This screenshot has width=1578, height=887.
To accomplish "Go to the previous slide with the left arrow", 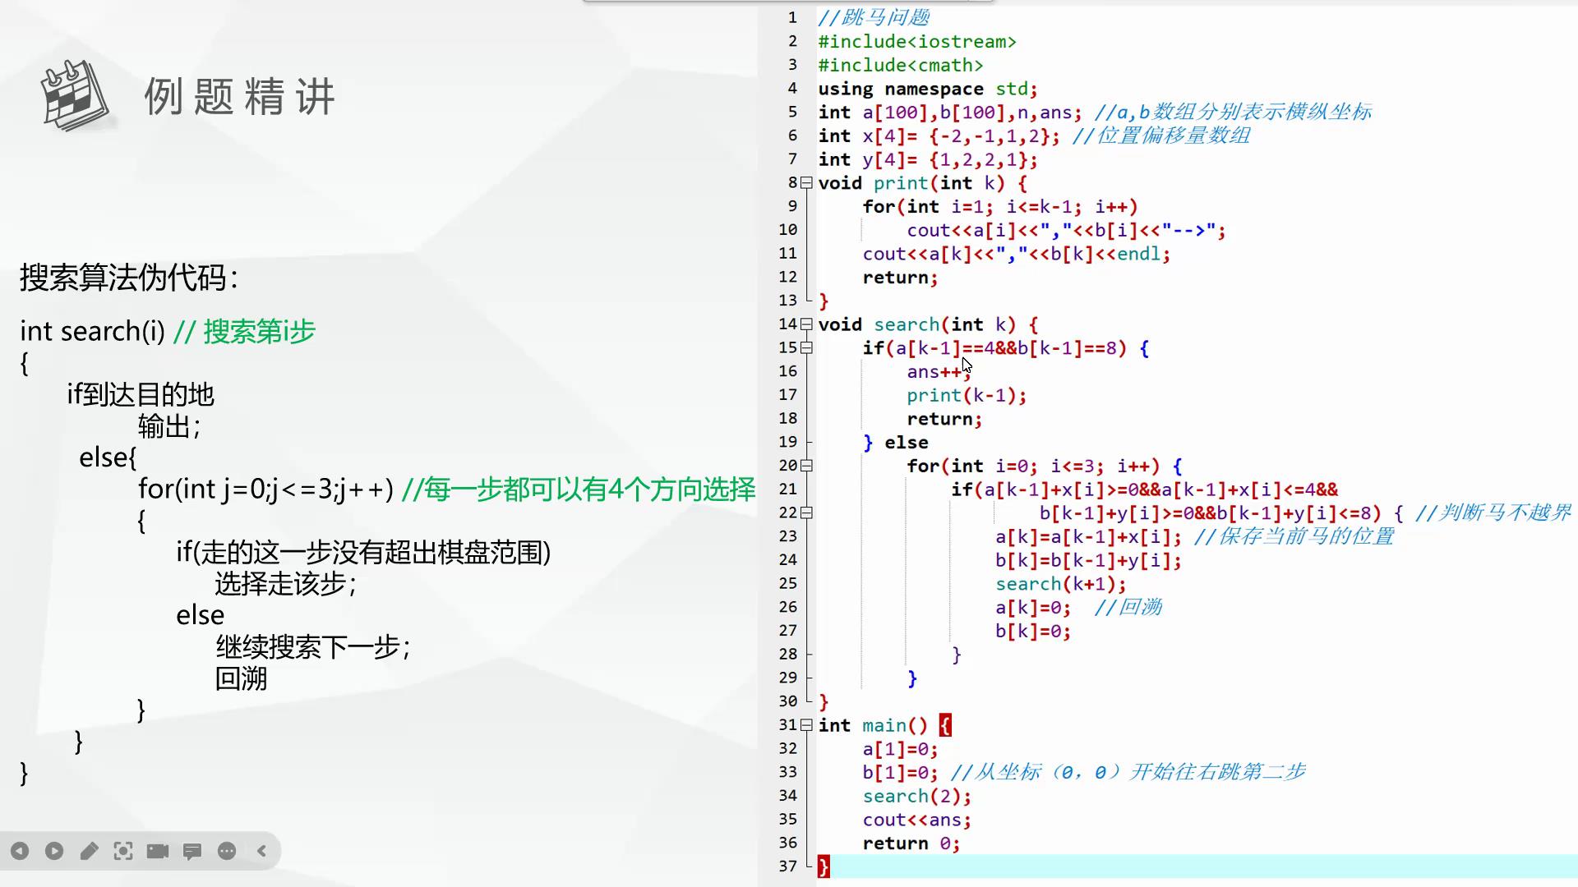I will tap(20, 851).
